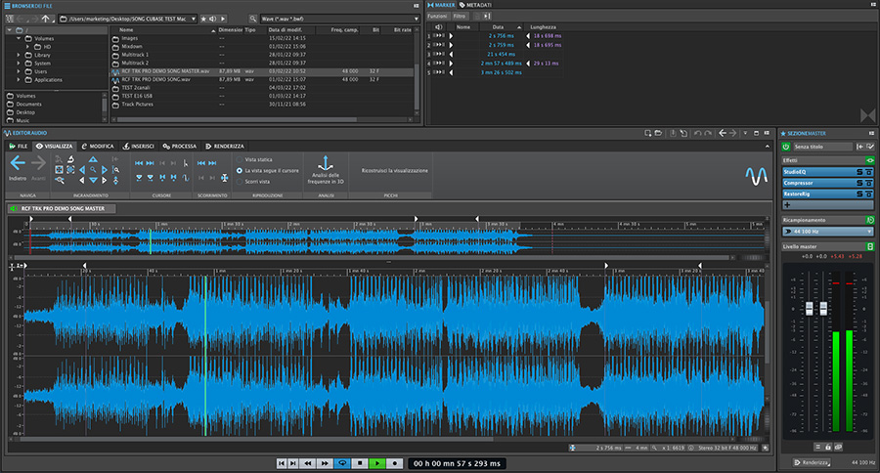Click the Record transport button
The image size is (880, 473).
pyautogui.click(x=394, y=461)
